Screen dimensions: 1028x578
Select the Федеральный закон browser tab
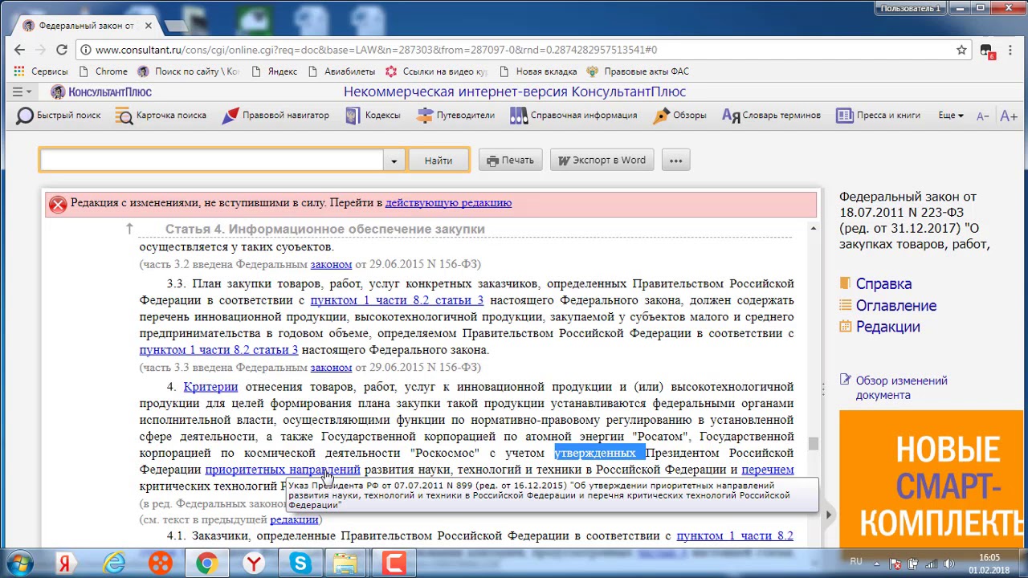click(84, 26)
